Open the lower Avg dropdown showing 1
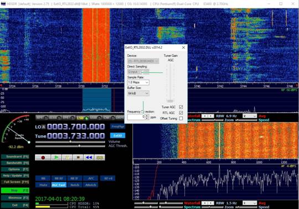The width and height of the screenshot is (299, 209). [x=250, y=203]
